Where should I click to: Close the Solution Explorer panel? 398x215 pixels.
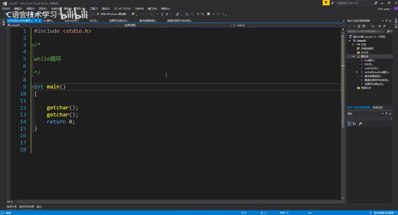tap(390, 21)
